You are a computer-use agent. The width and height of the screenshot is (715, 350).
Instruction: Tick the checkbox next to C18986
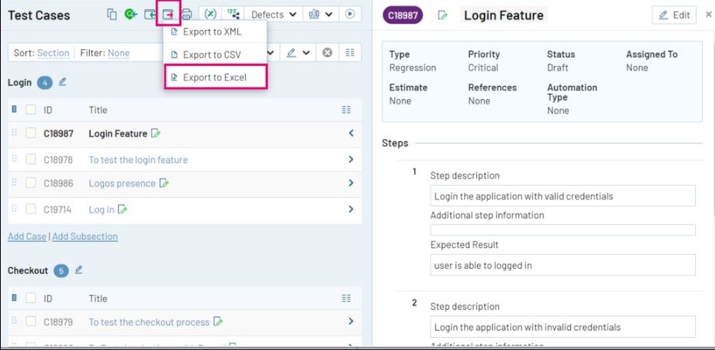[x=31, y=183]
